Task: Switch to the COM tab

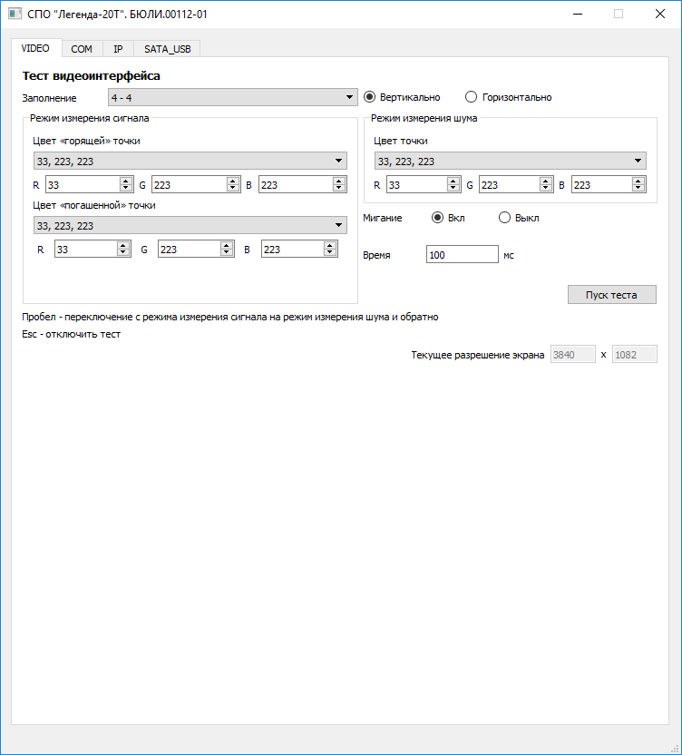Action: (x=82, y=49)
